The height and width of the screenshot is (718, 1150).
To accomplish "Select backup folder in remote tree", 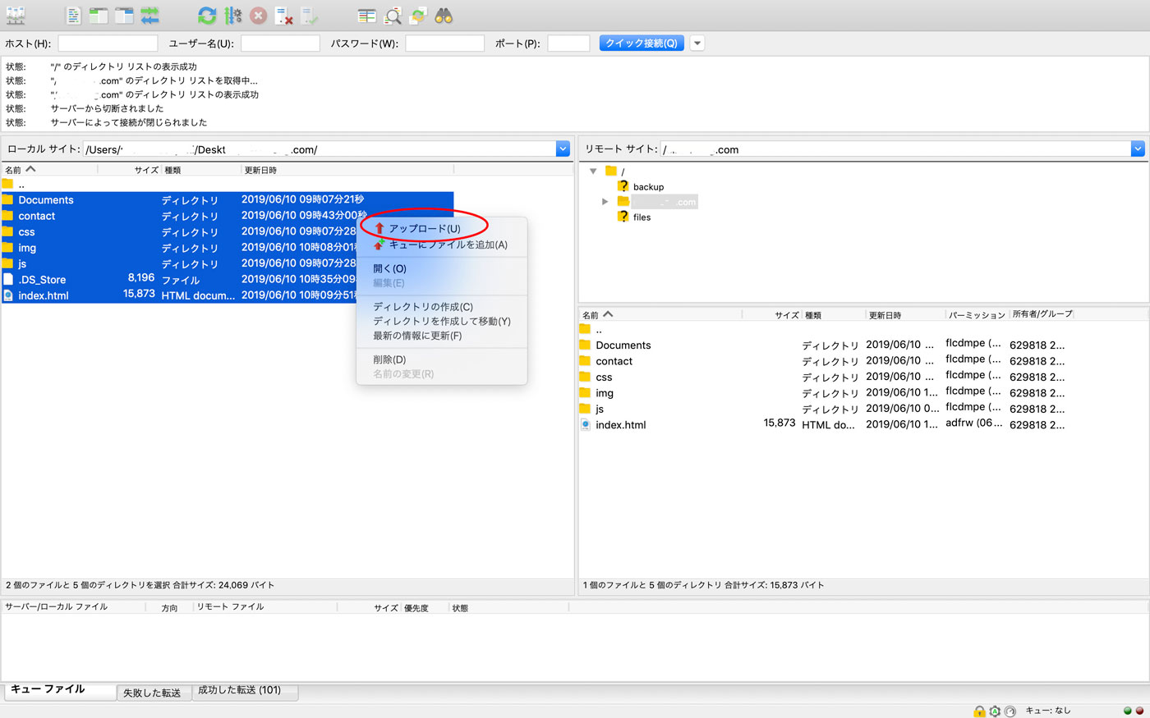I will point(648,186).
